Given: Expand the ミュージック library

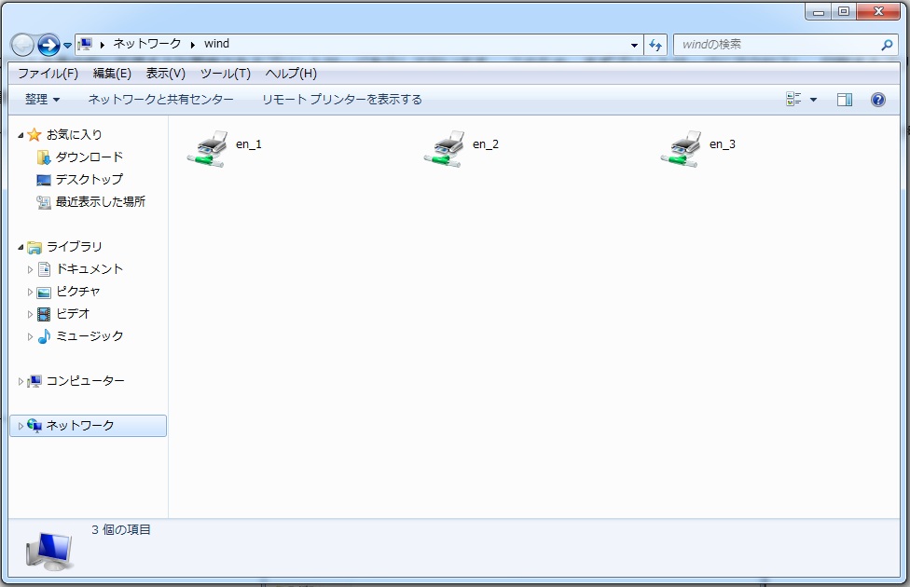Looking at the screenshot, I should [x=30, y=336].
